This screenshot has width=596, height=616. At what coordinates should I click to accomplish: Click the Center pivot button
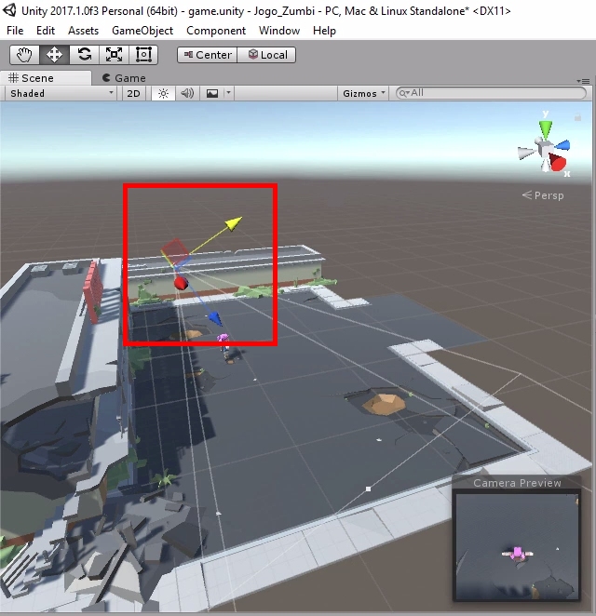point(206,55)
